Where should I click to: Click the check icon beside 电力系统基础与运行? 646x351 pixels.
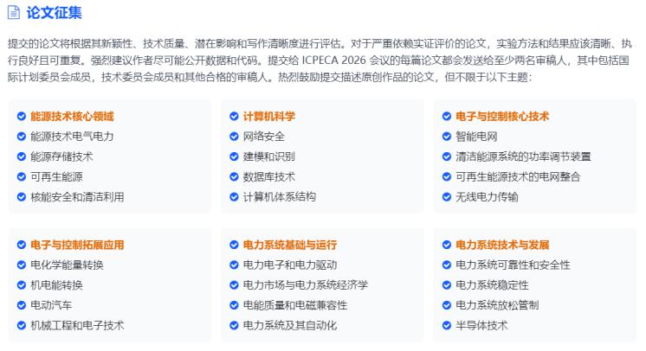point(235,245)
